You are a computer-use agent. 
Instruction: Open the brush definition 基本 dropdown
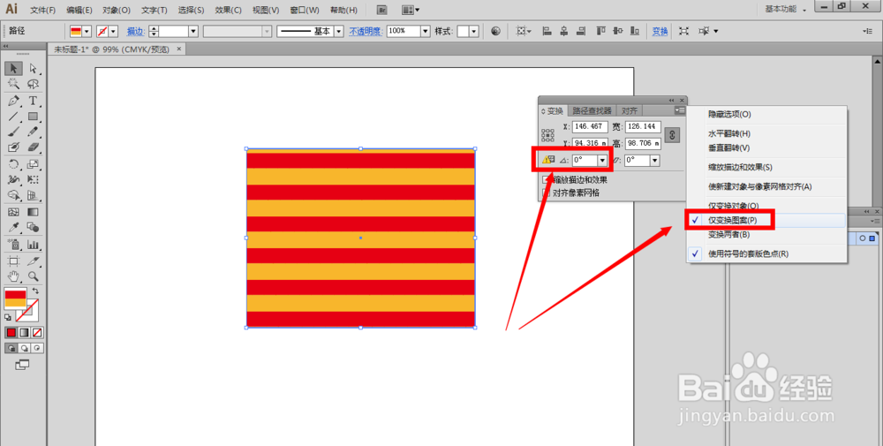[x=339, y=32]
